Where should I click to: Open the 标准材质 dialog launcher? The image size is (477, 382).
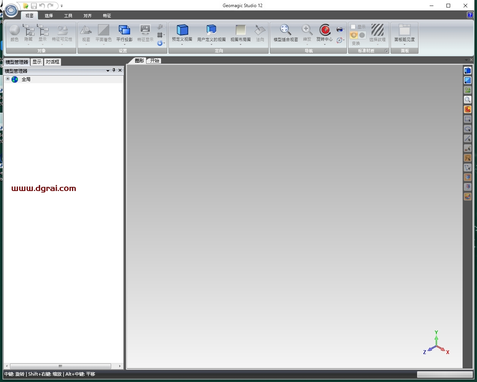pyautogui.click(x=386, y=51)
